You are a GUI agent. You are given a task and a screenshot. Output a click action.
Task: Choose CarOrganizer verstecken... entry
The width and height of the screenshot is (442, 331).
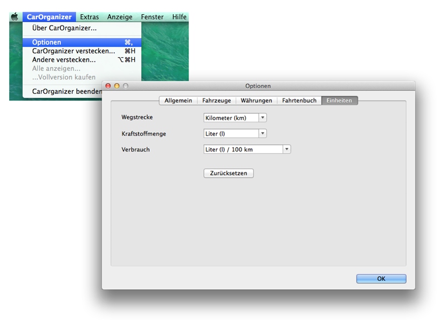tap(74, 51)
